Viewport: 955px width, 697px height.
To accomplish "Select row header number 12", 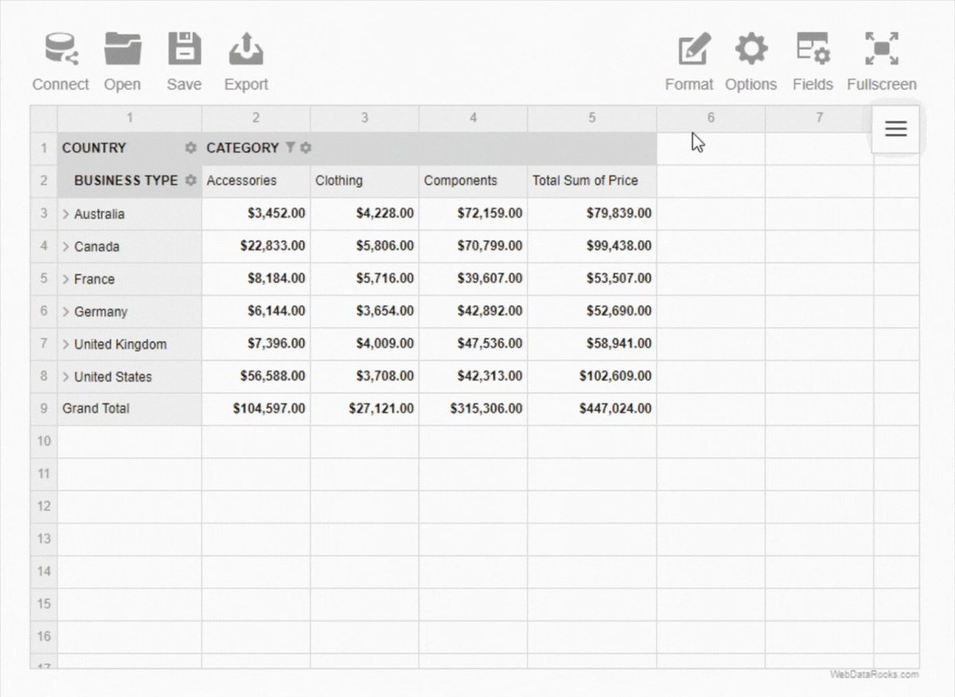I will (x=44, y=506).
